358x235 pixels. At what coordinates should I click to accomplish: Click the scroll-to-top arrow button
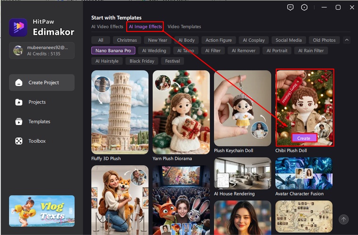[x=343, y=219]
